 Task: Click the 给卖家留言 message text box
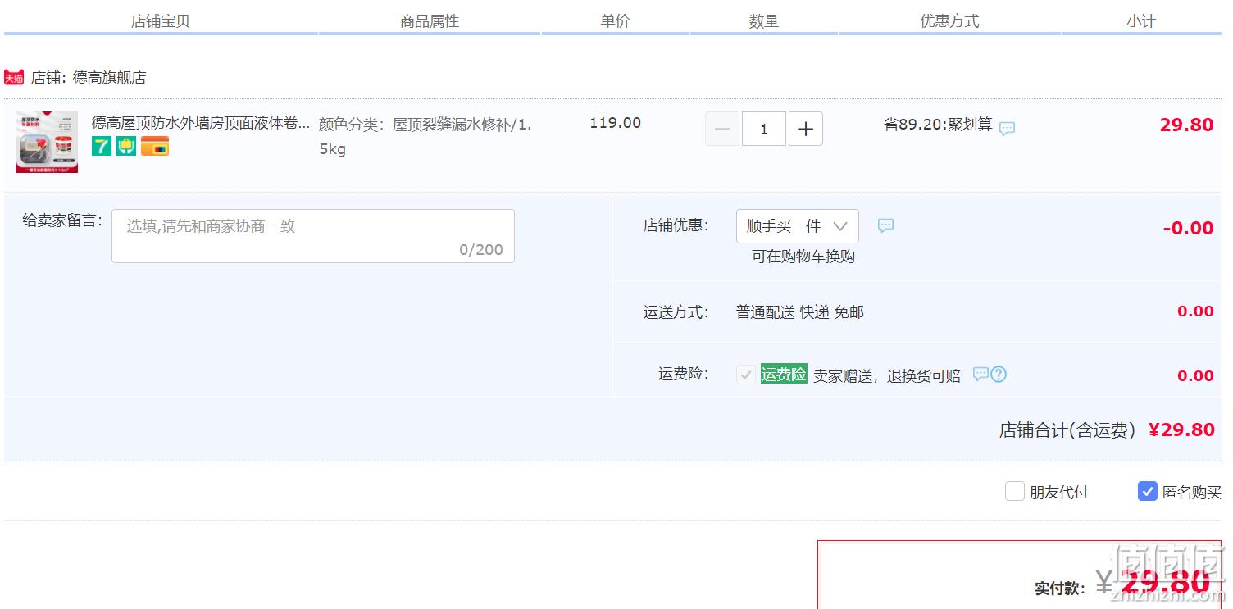(313, 236)
